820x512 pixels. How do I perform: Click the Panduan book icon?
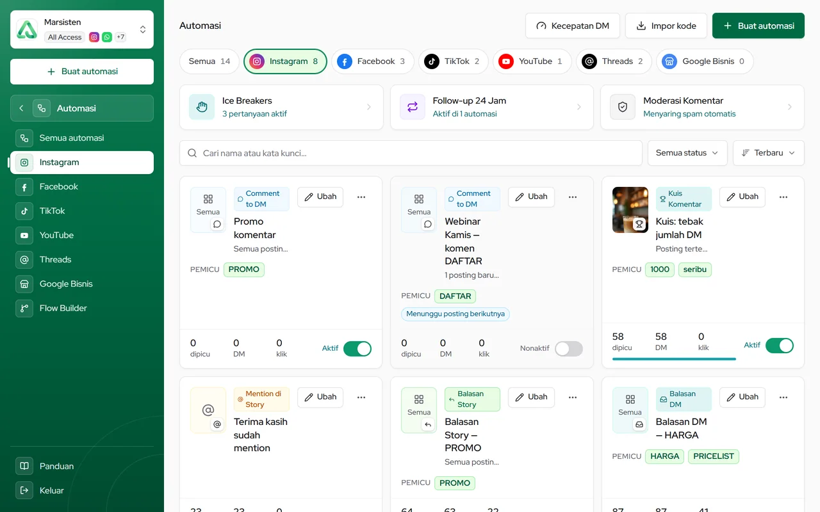pos(24,467)
